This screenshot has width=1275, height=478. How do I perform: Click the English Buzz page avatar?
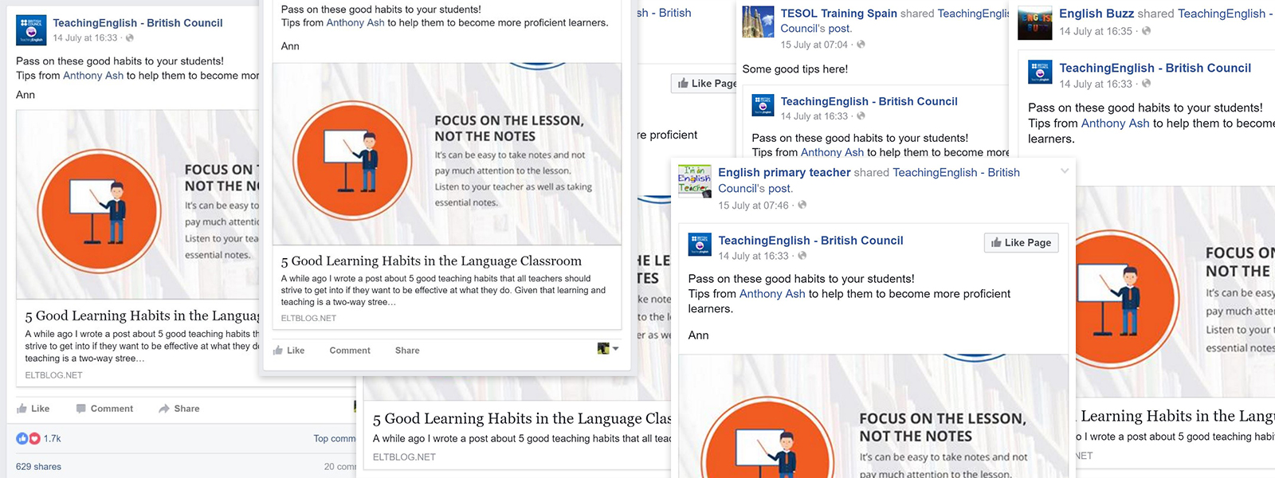tap(1035, 23)
